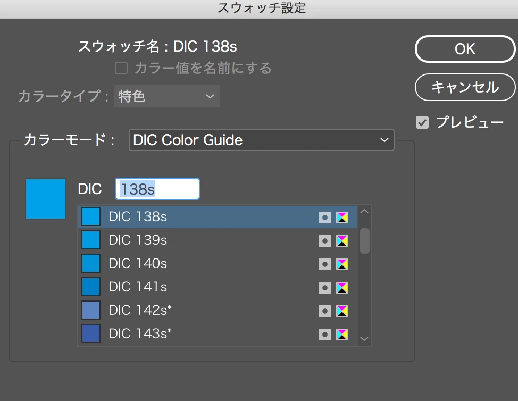This screenshot has width=518, height=401.
Task: Select the DIC 139s list entry
Action: [218, 240]
